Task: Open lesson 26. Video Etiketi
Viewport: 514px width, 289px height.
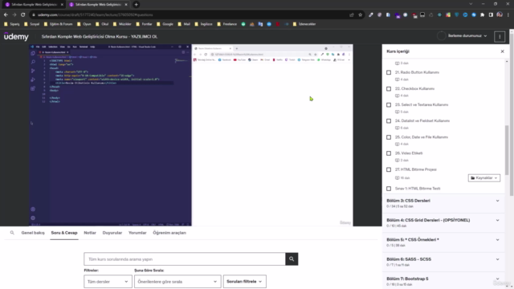Action: click(409, 153)
